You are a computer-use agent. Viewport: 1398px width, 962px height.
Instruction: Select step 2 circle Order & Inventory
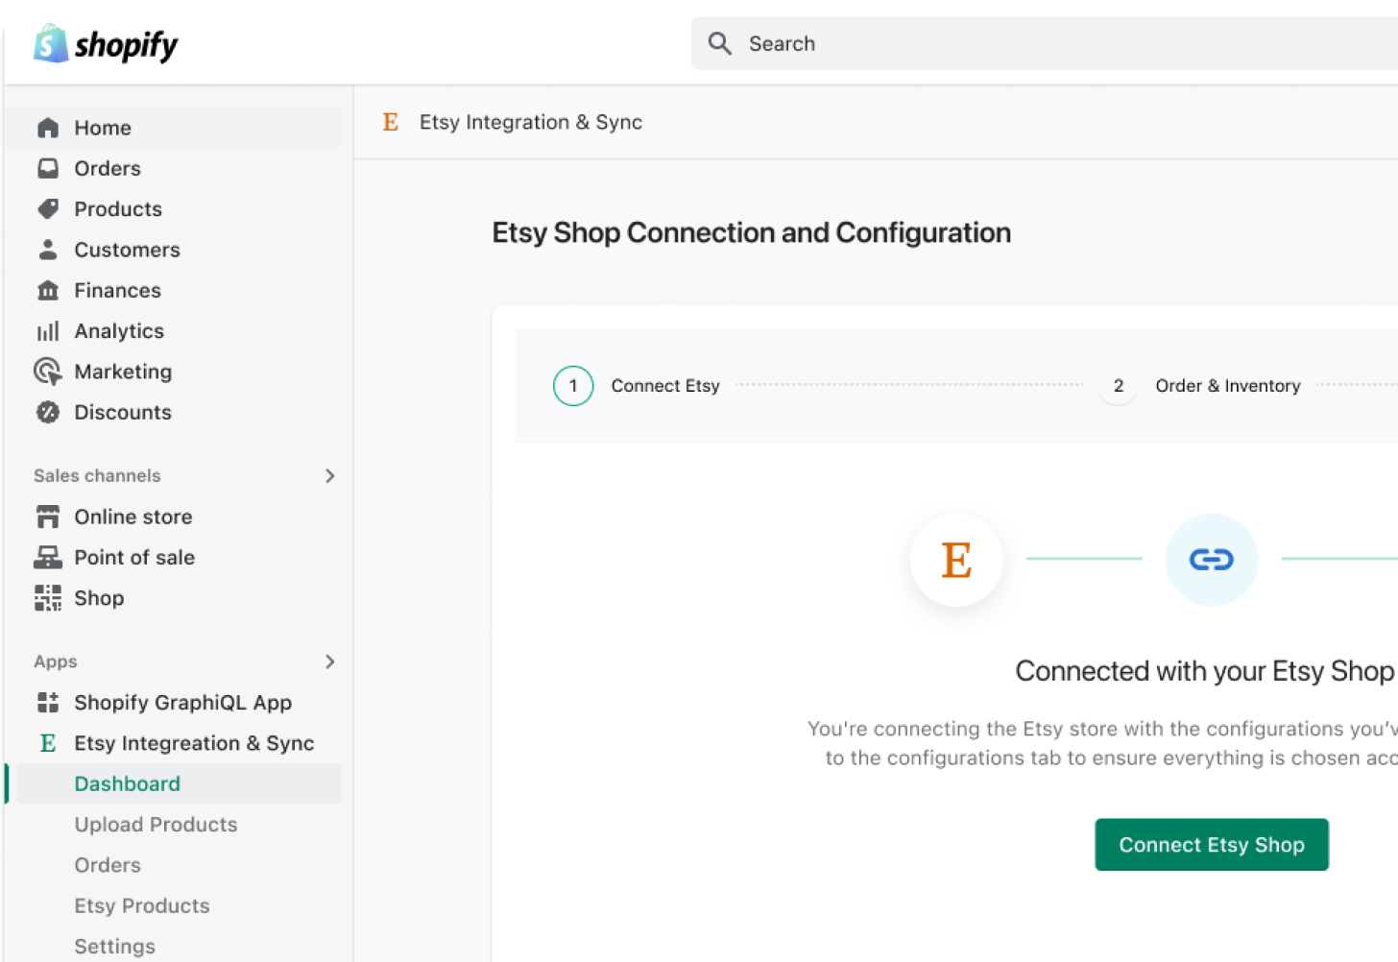[1118, 386]
